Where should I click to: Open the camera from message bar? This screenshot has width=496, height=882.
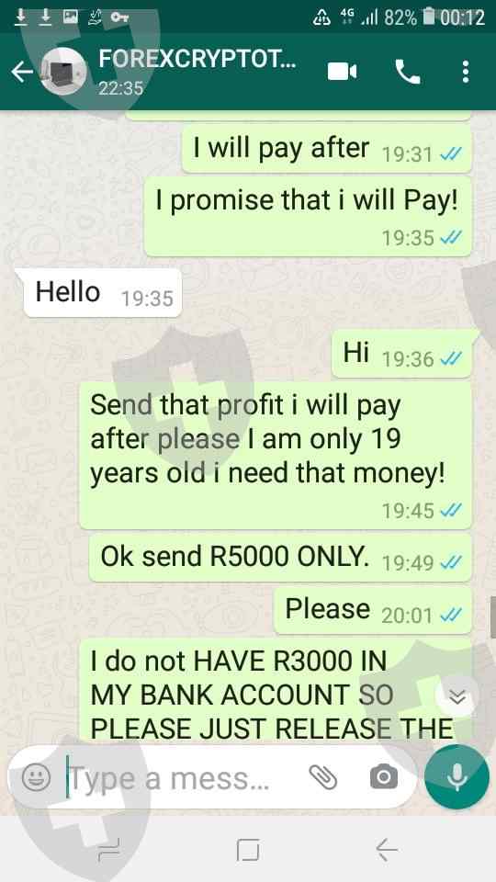(x=384, y=777)
